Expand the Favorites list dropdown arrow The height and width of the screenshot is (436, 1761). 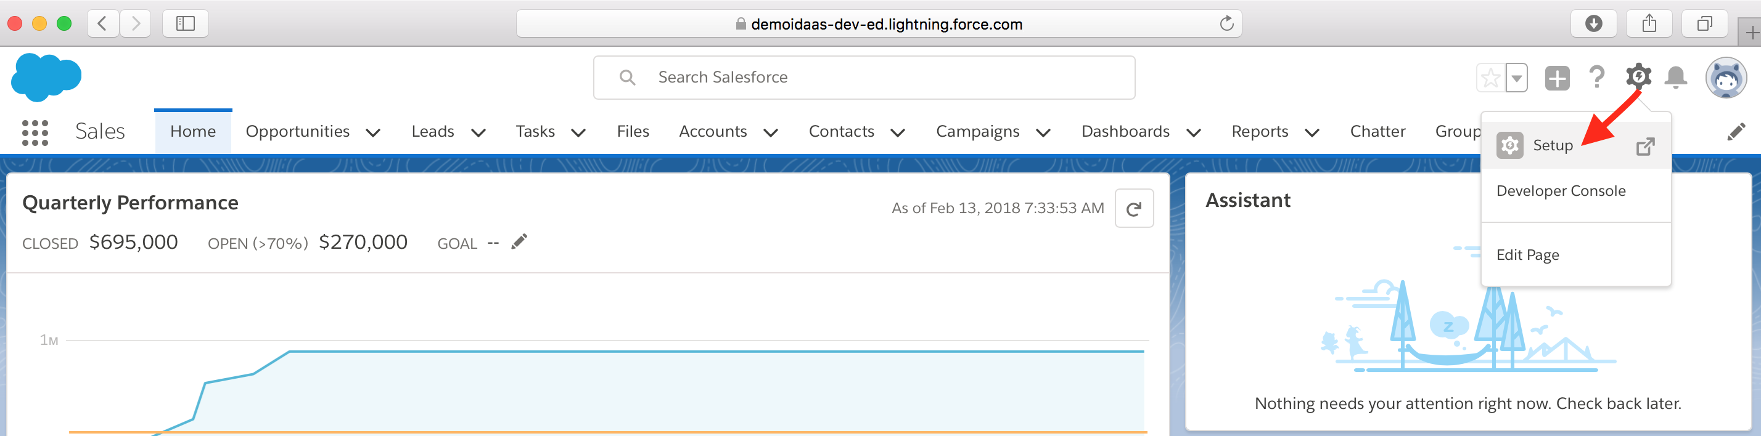(x=1516, y=78)
